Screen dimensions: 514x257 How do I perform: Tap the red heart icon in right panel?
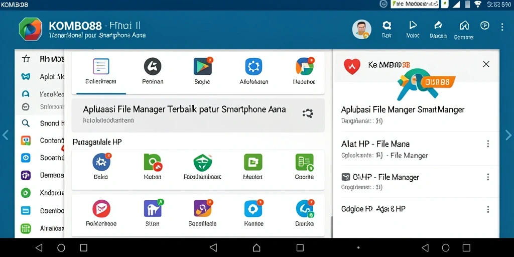pyautogui.click(x=352, y=67)
